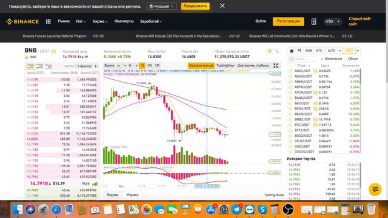Show bids-only order book view
Screen dimensions: 388x218
(39, 66)
